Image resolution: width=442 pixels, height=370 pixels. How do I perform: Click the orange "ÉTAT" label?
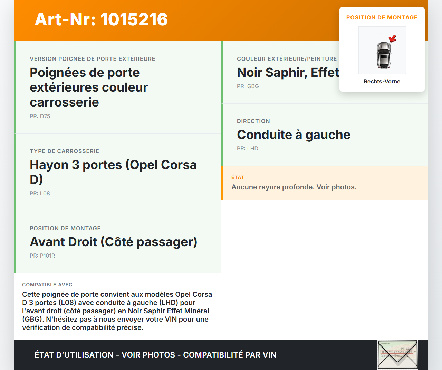coord(238,177)
